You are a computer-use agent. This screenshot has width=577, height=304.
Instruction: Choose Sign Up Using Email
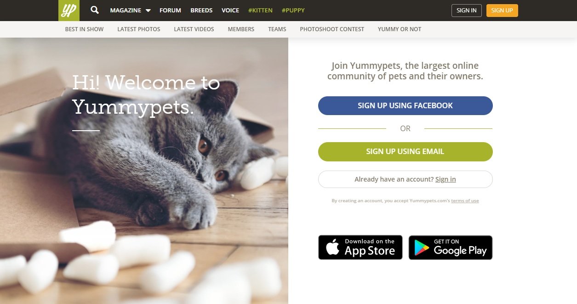click(x=406, y=151)
